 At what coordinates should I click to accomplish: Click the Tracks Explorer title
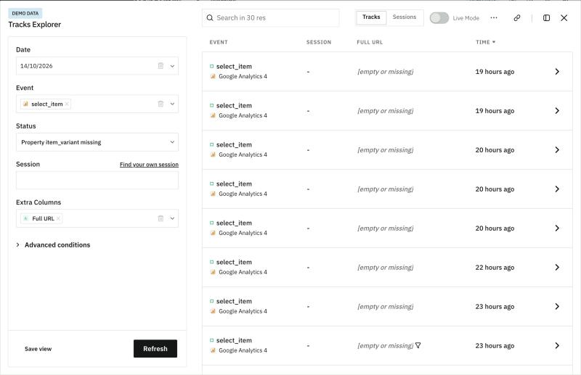[34, 25]
